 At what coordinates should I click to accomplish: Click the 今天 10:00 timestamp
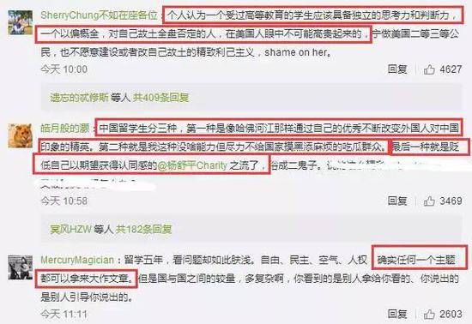(64, 69)
